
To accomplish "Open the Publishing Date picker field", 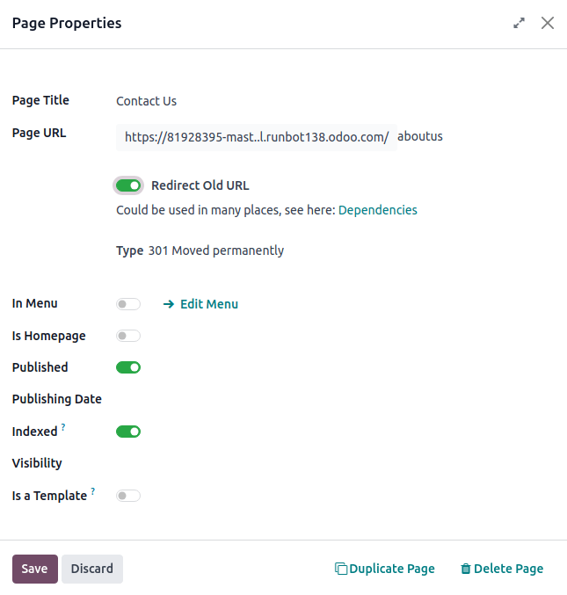I will click(x=264, y=399).
